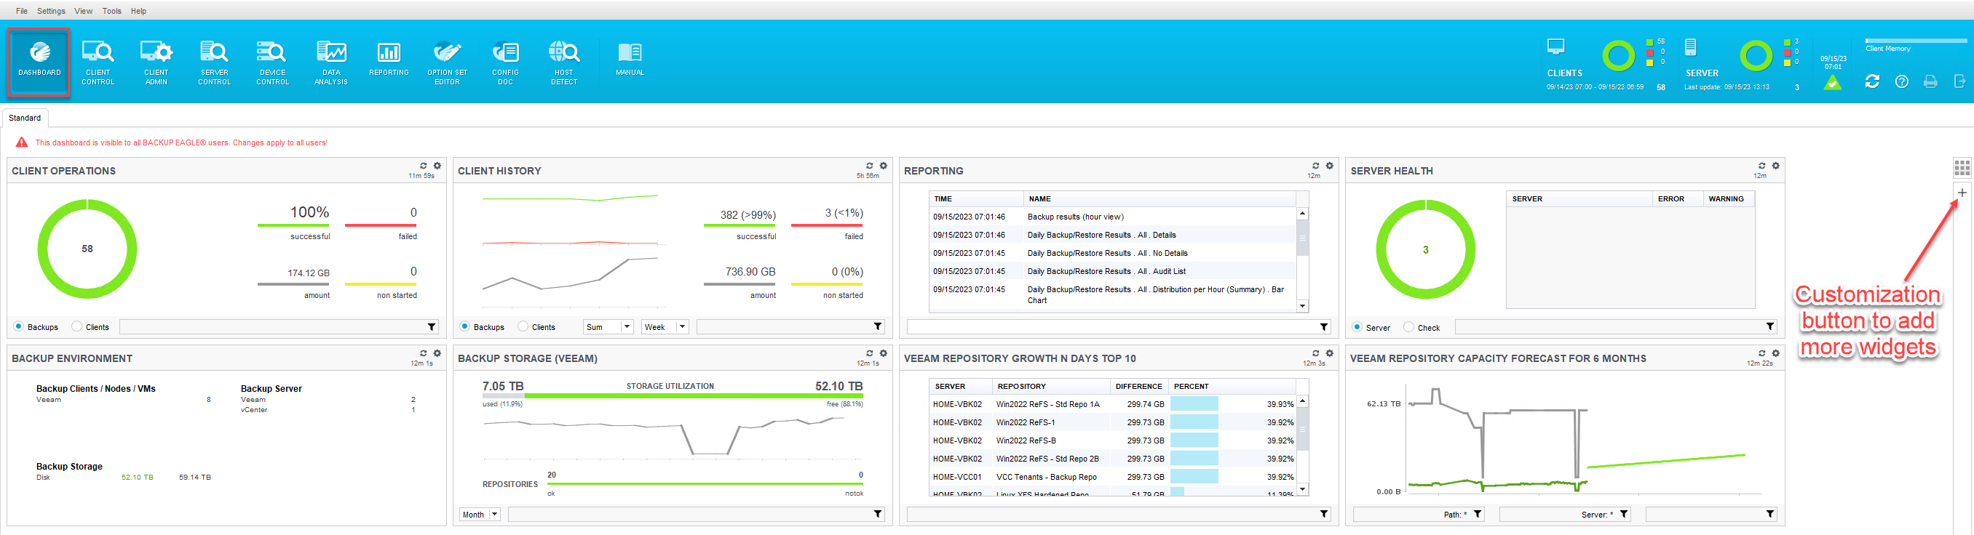Open Month dropdown in Backup Storage widget
The image size is (1974, 535).
coord(494,515)
